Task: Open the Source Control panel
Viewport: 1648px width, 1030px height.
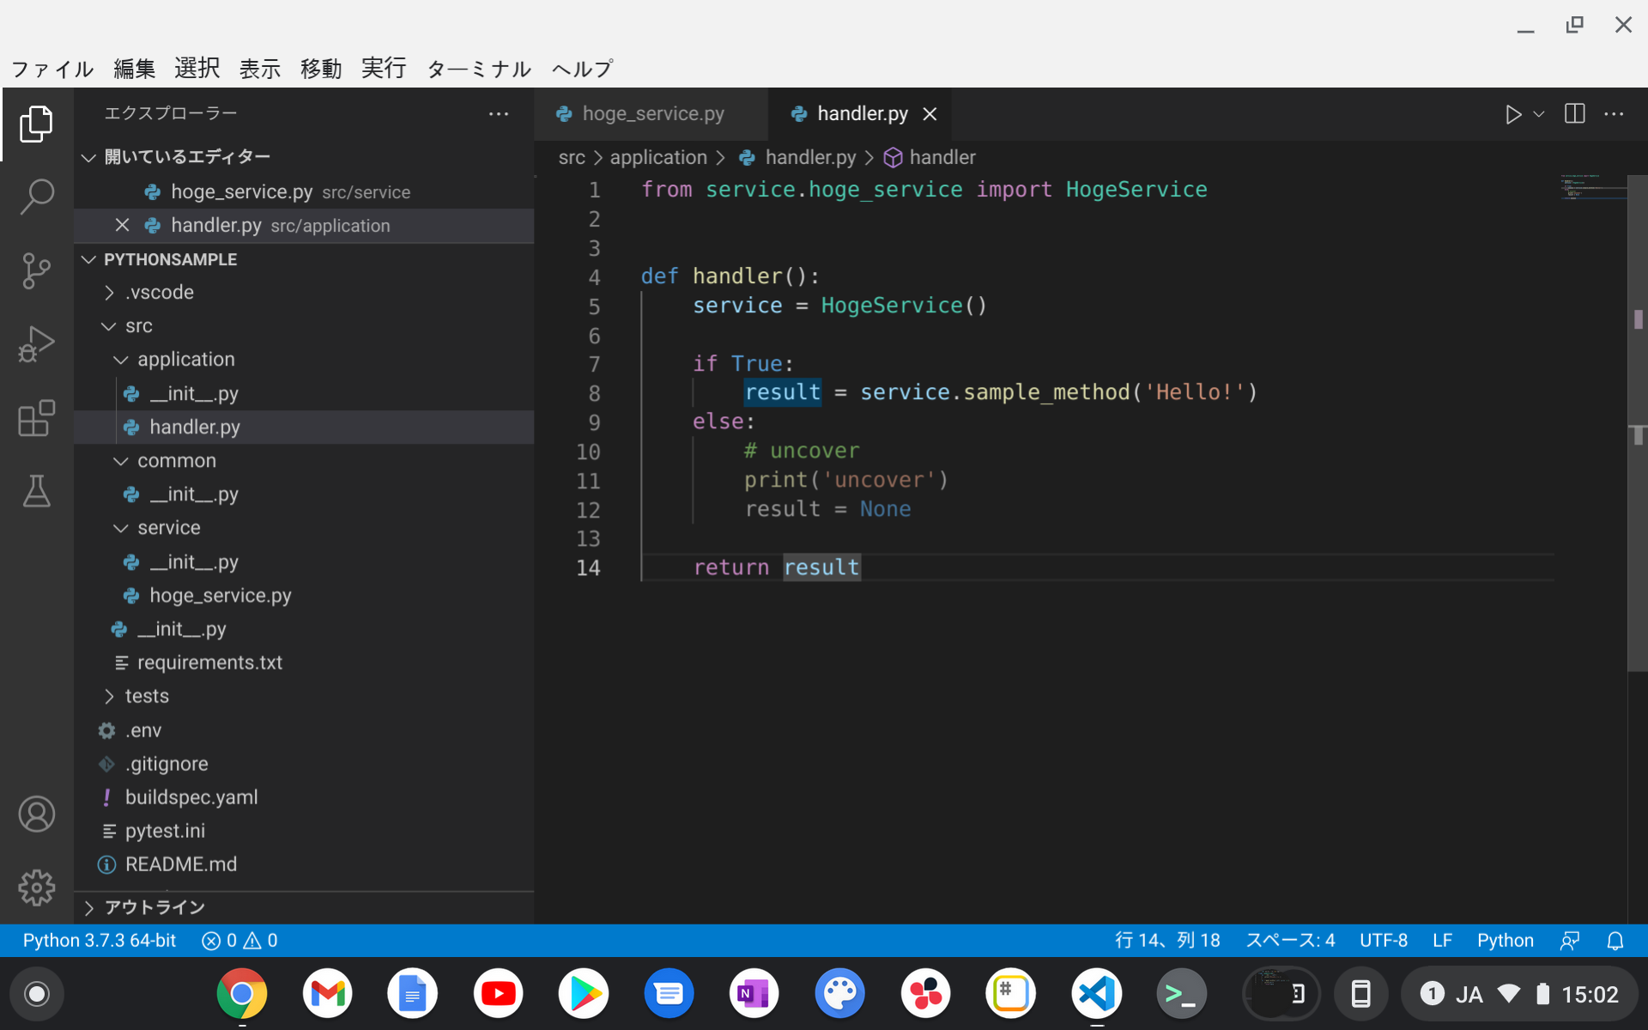Action: (37, 270)
